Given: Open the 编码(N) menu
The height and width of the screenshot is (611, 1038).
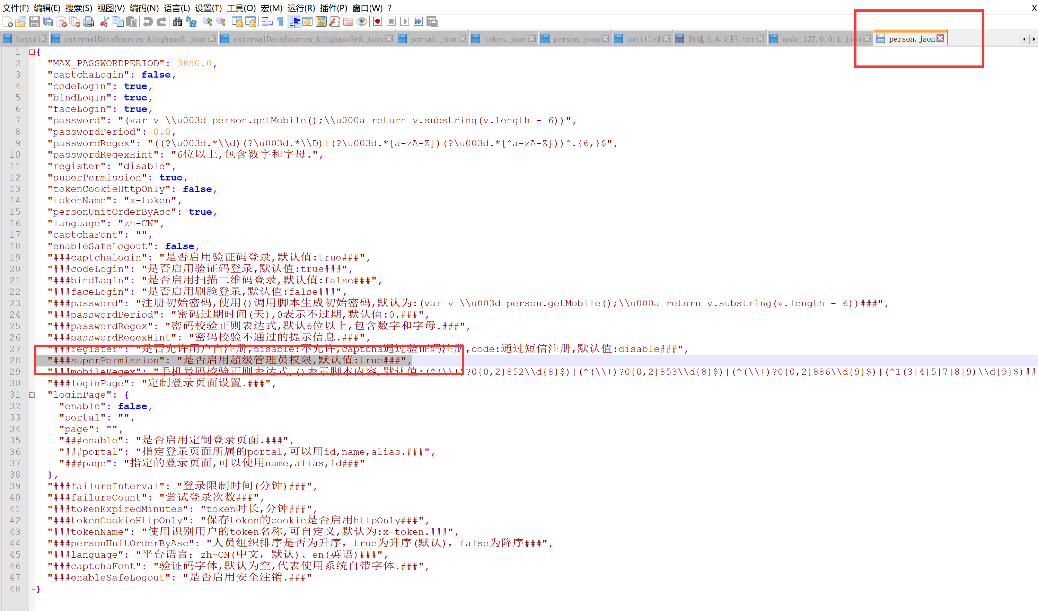Looking at the screenshot, I should (144, 8).
